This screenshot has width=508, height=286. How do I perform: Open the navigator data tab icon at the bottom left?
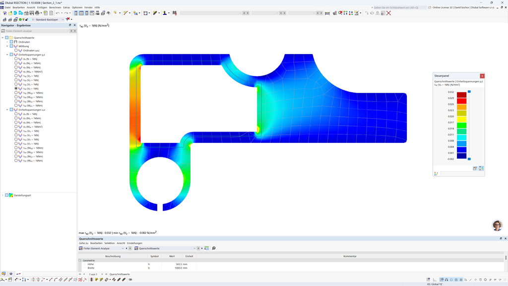pos(3,274)
